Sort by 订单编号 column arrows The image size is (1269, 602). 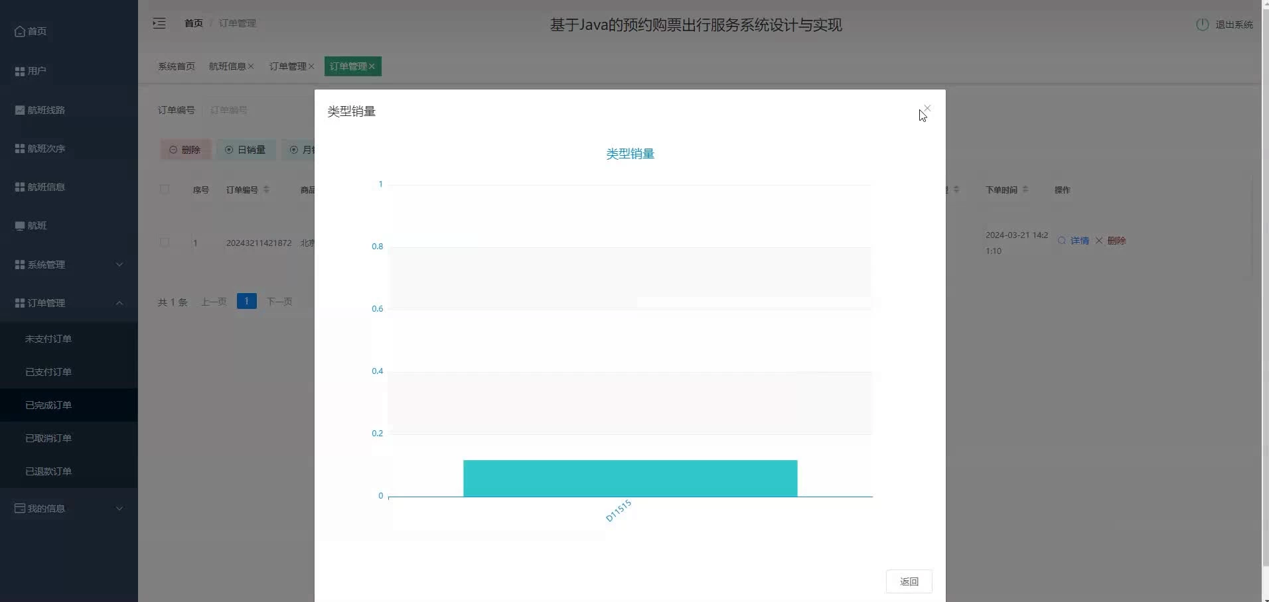[266, 190]
